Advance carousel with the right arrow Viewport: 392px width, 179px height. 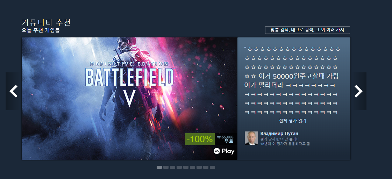point(358,91)
